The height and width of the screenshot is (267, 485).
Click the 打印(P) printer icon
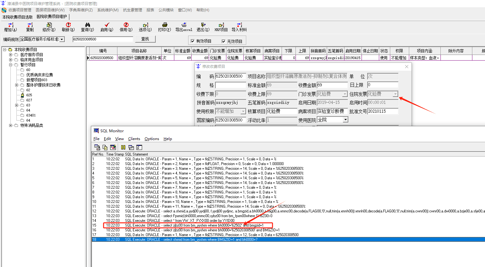pyautogui.click(x=165, y=25)
